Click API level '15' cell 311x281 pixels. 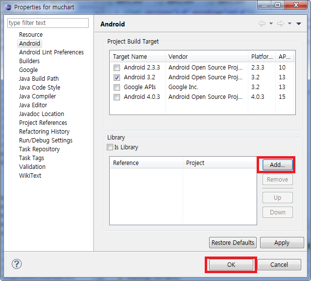click(x=282, y=97)
